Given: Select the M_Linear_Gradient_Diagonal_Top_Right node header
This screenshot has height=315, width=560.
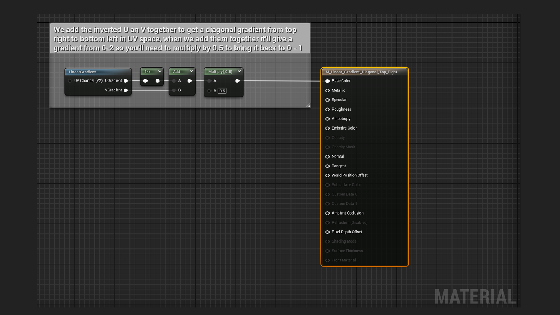Looking at the screenshot, I should [x=361, y=72].
